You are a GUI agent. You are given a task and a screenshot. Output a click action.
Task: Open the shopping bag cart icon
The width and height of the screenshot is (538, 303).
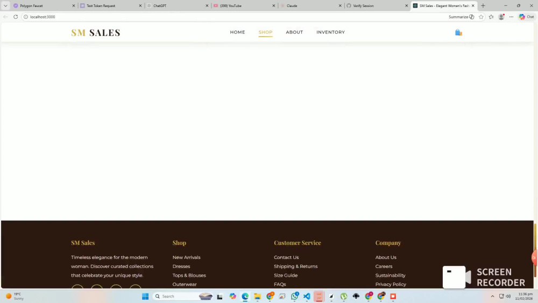pos(458,33)
